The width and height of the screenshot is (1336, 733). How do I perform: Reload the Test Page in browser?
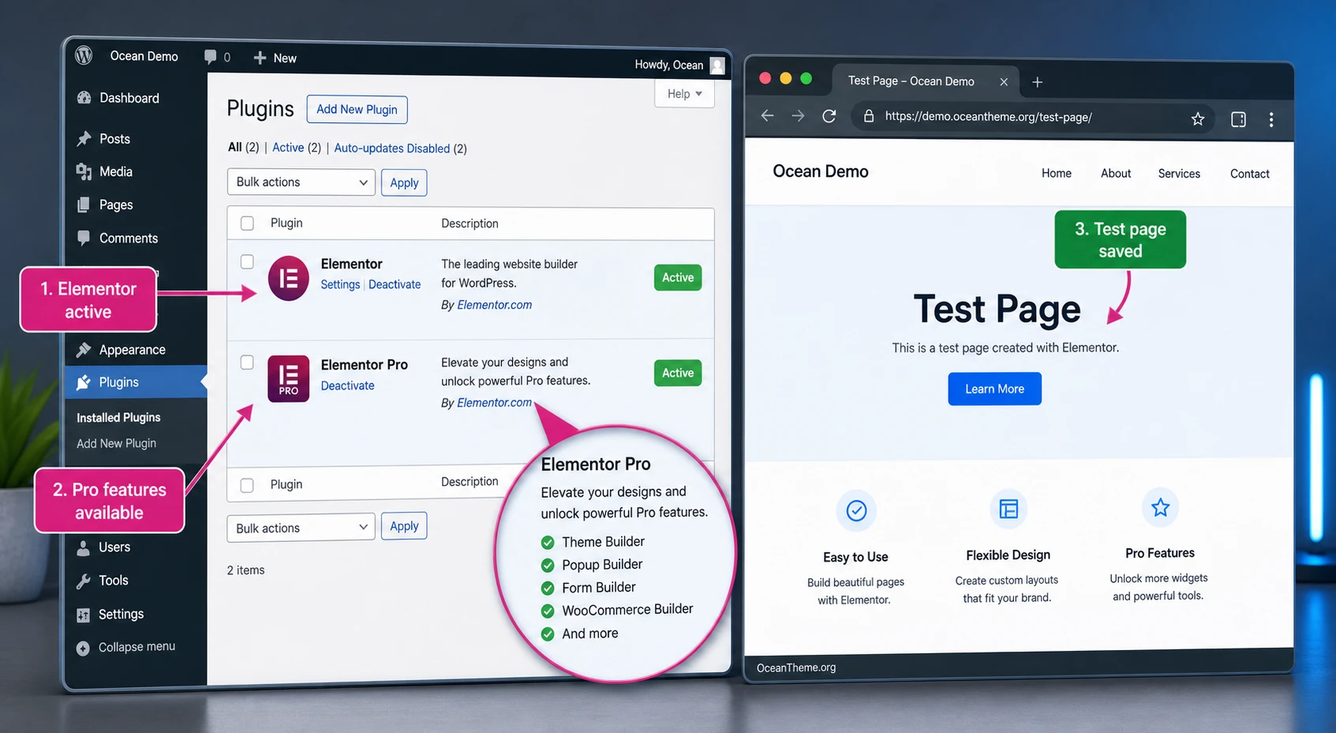(829, 116)
